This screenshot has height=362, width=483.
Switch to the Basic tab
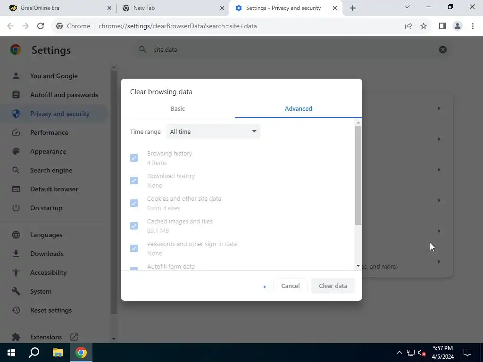pos(178,109)
